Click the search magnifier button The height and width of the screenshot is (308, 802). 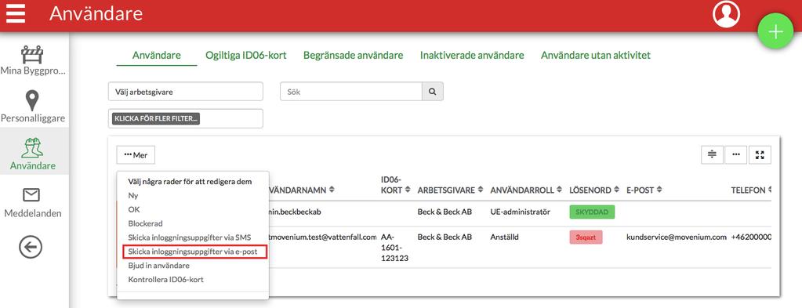click(432, 92)
